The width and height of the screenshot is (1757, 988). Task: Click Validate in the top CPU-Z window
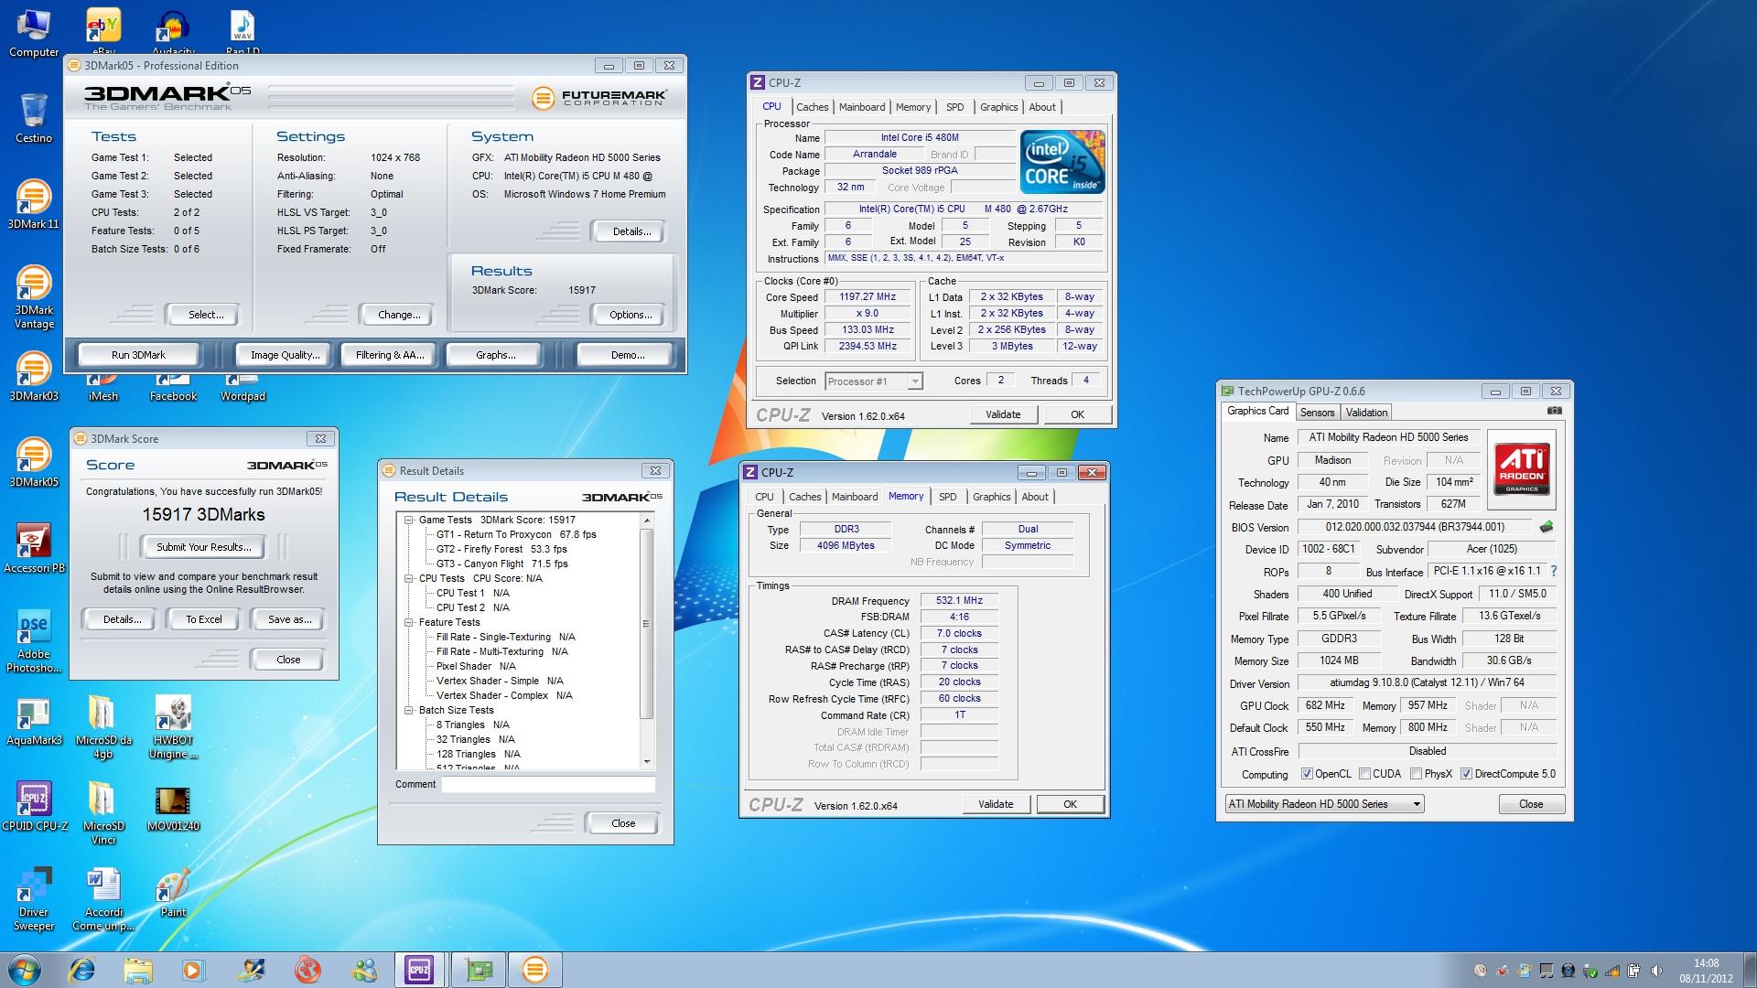tap(1003, 414)
